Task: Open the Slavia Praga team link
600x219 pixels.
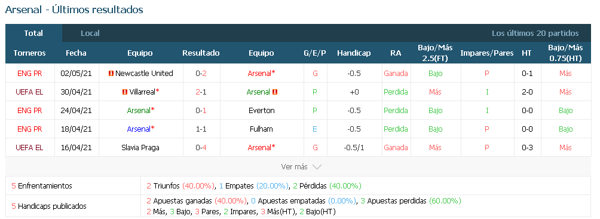Action: pos(140,147)
